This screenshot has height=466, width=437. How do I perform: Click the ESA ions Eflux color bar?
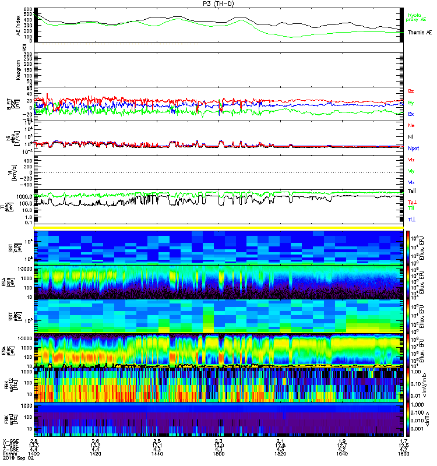(407, 283)
